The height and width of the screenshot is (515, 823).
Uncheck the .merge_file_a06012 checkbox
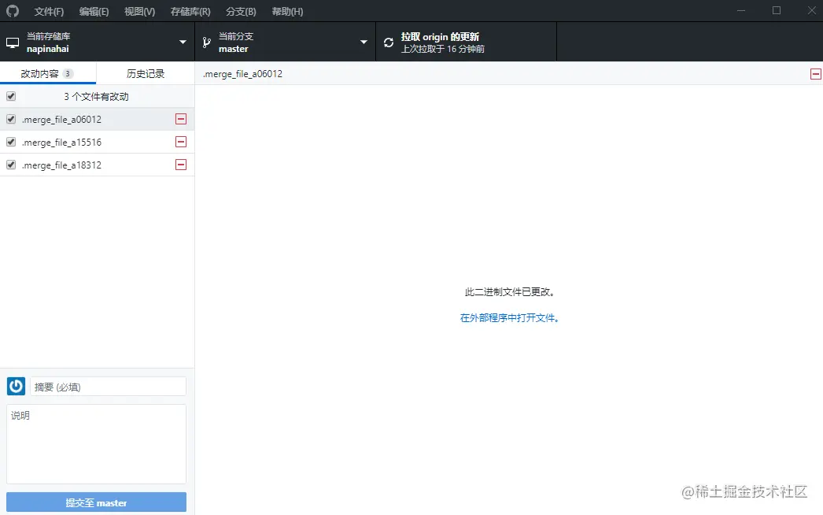coord(11,119)
